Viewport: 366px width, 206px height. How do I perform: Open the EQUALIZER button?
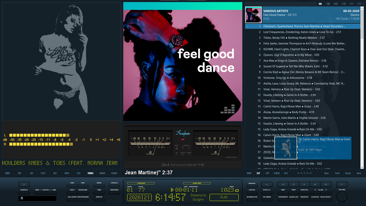pyautogui.click(x=83, y=193)
